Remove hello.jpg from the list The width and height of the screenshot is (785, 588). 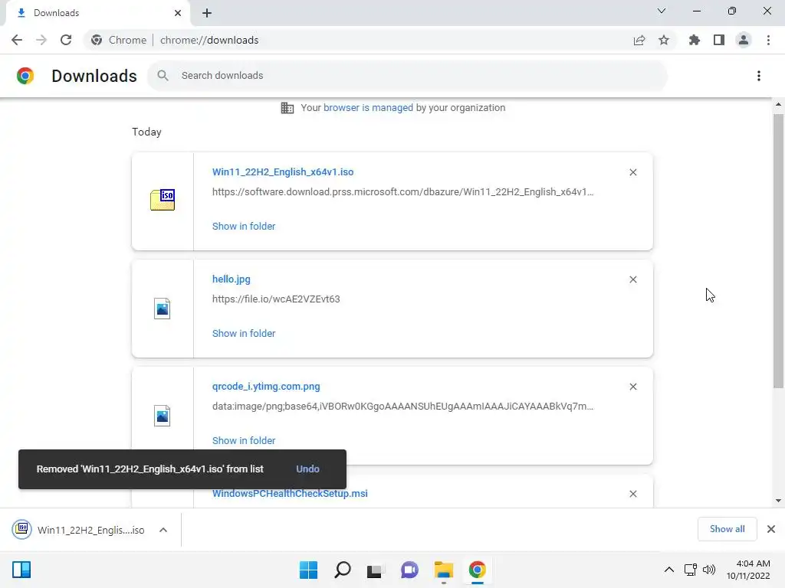(x=632, y=279)
